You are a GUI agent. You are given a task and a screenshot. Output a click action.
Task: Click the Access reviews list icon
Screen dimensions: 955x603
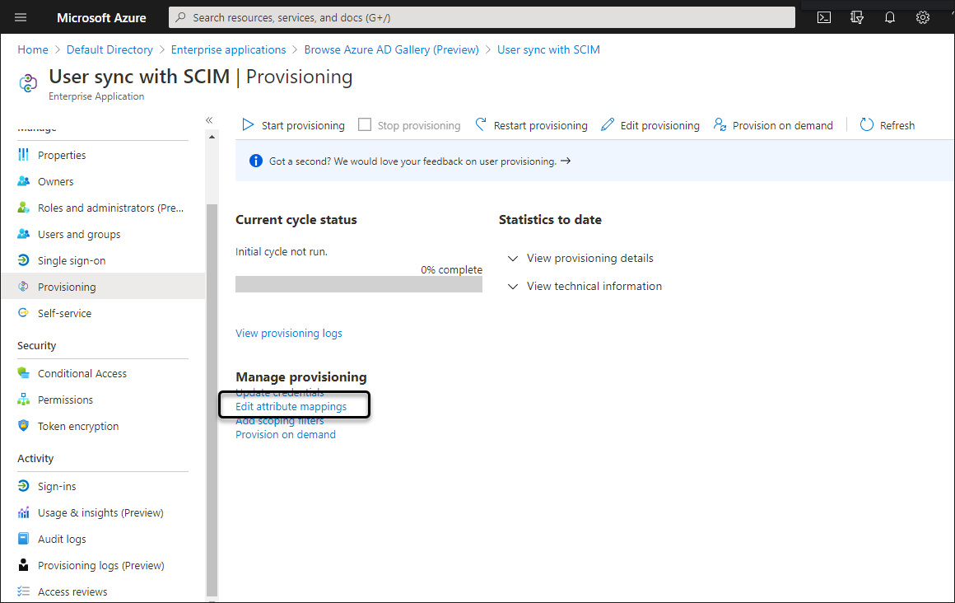pos(24,591)
